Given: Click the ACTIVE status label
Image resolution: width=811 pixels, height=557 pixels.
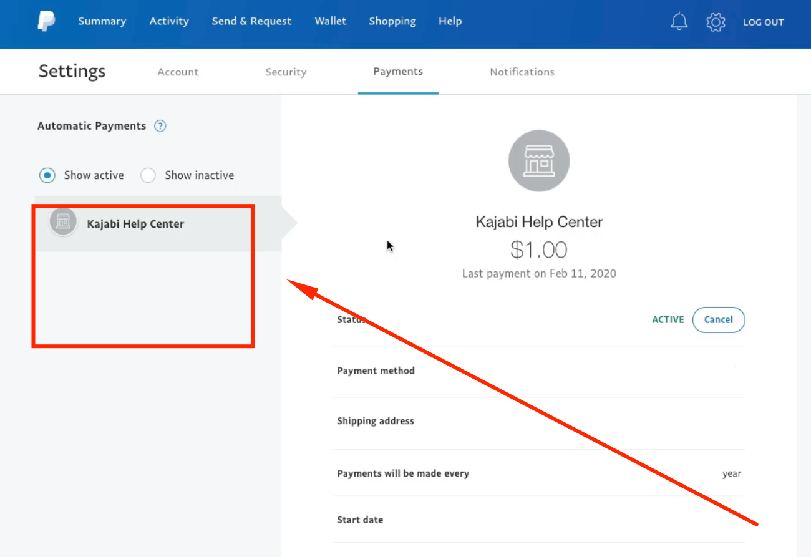Looking at the screenshot, I should [x=668, y=319].
